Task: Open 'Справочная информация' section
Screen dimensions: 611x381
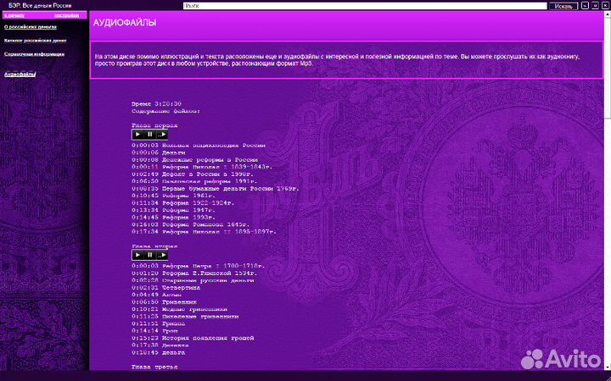Action: point(33,54)
